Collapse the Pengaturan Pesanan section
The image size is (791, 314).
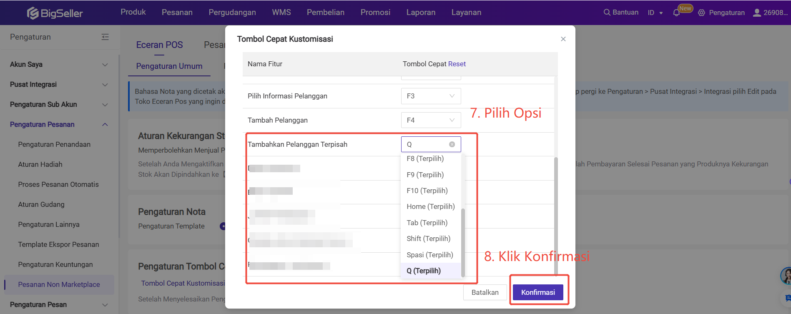(x=105, y=124)
